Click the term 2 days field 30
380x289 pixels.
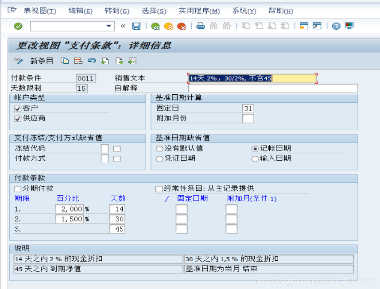(117, 219)
